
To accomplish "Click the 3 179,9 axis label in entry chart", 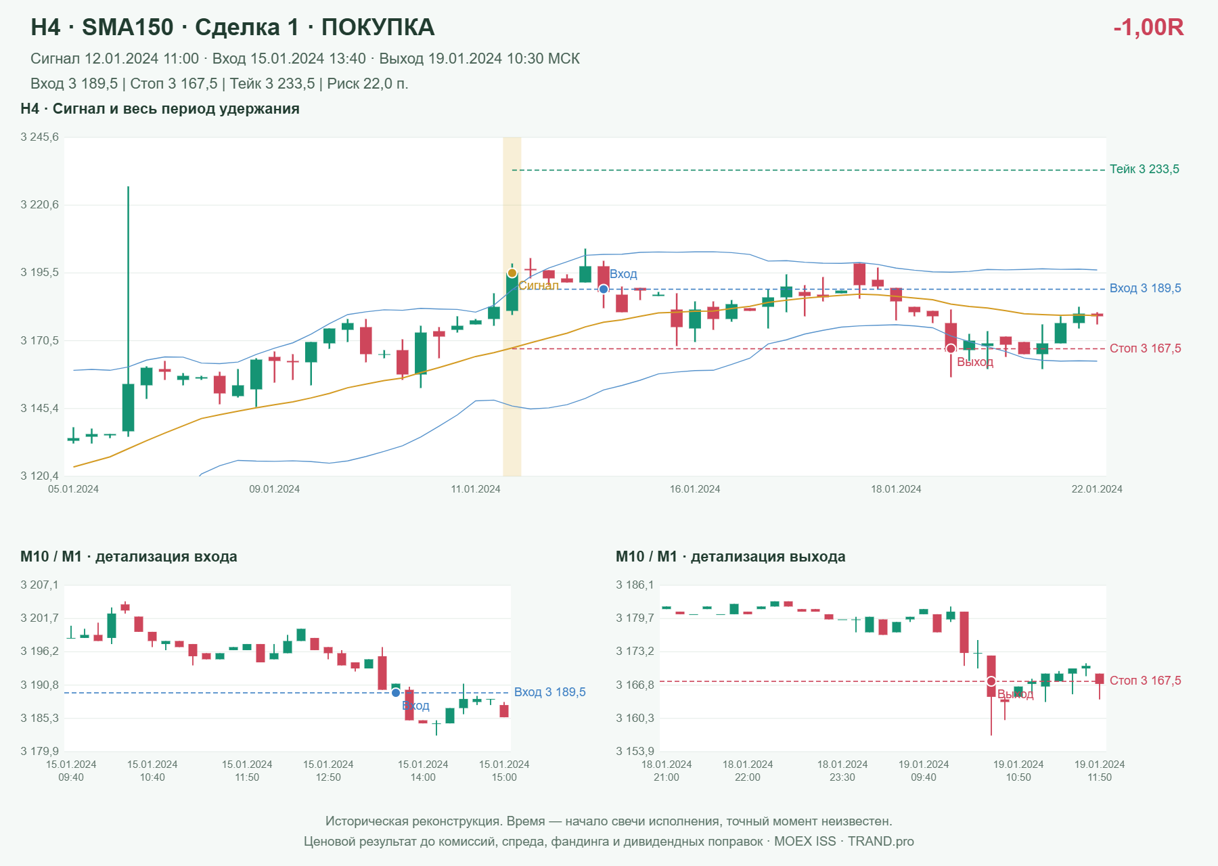I will coord(39,751).
